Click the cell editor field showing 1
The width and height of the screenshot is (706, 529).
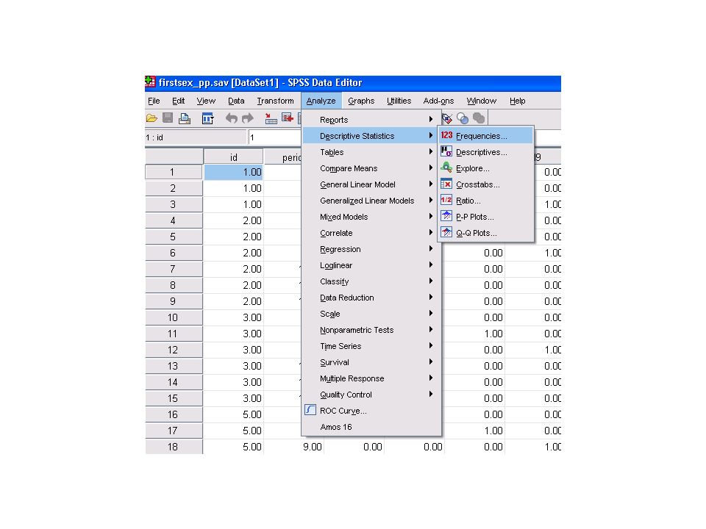click(274, 137)
